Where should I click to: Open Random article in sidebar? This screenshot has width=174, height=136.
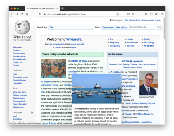pyautogui.click(x=19, y=56)
